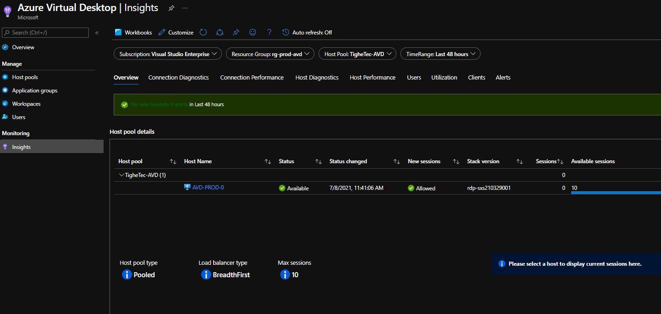Collapse the sidebar with double chevron
This screenshot has width=661, height=314.
tap(97, 33)
